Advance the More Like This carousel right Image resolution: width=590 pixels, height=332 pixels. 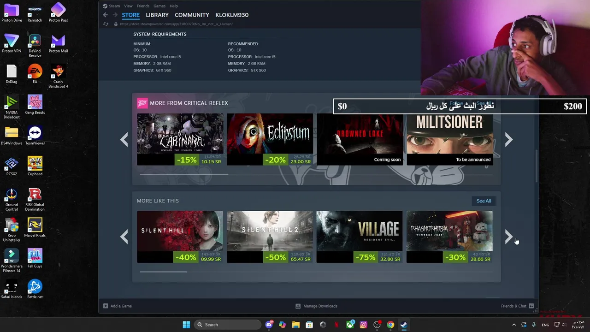pyautogui.click(x=508, y=237)
